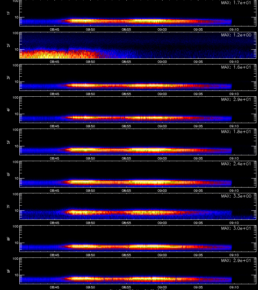Click the 09:00 tick label under panel 2F
This screenshot has width=258, height=290.
[162, 62]
